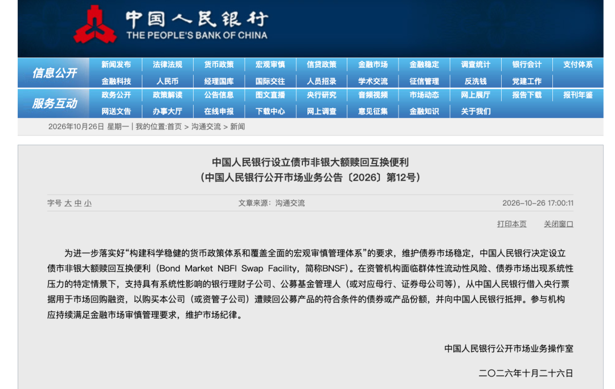Go to 金融科技 section
The width and height of the screenshot is (615, 389).
pos(116,81)
